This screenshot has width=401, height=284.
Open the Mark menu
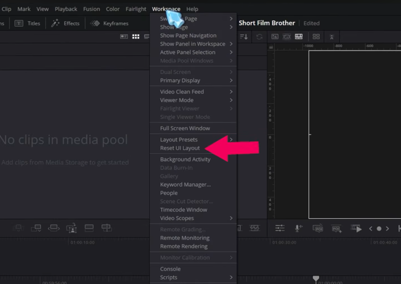pyautogui.click(x=24, y=9)
